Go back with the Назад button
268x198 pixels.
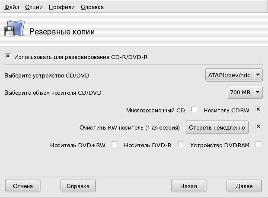pyautogui.click(x=188, y=186)
